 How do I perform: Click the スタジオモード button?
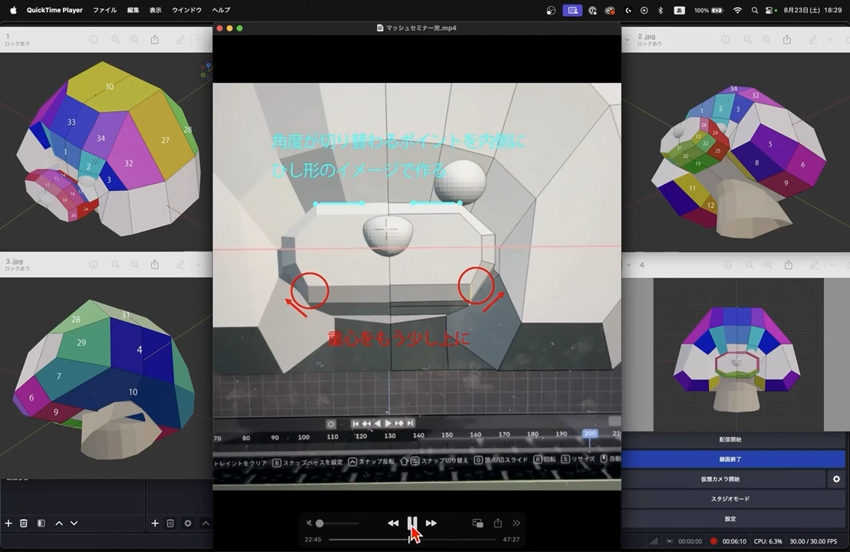pyautogui.click(x=730, y=499)
